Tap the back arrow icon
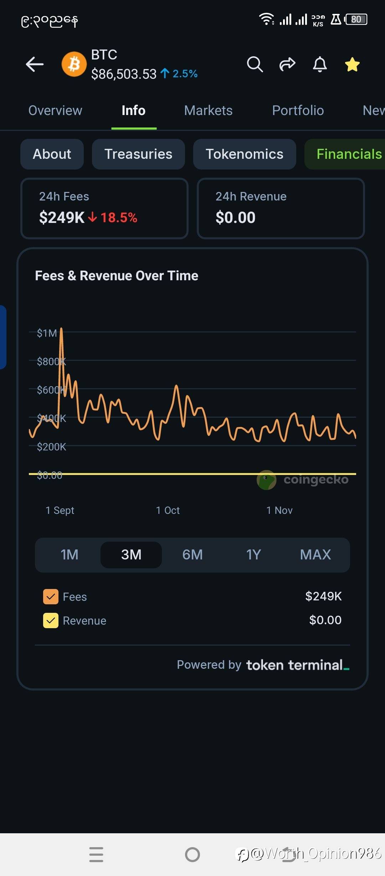Screen dimensions: 385x876 (35, 64)
